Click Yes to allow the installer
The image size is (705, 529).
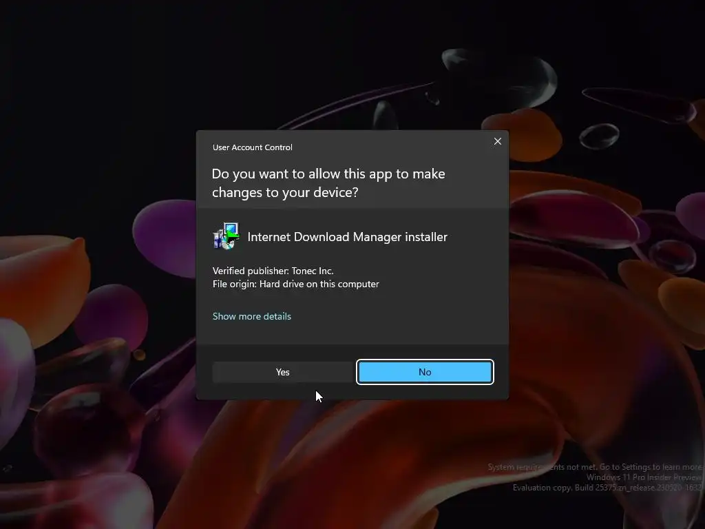point(283,372)
